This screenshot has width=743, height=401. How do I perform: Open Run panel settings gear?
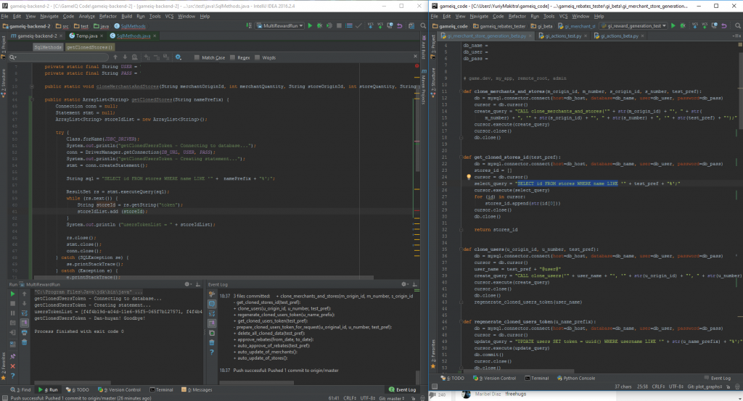point(188,284)
